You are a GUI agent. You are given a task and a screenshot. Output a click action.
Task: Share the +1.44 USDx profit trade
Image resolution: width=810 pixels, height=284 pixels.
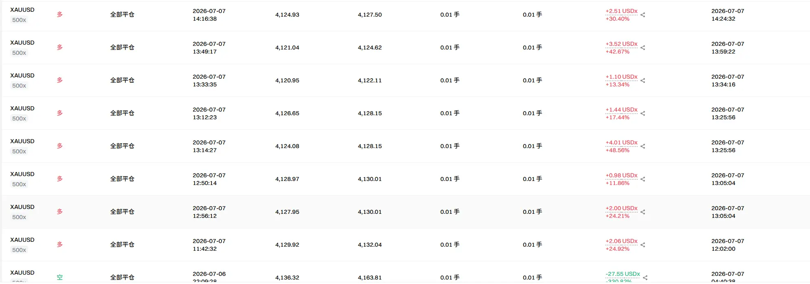(643, 114)
